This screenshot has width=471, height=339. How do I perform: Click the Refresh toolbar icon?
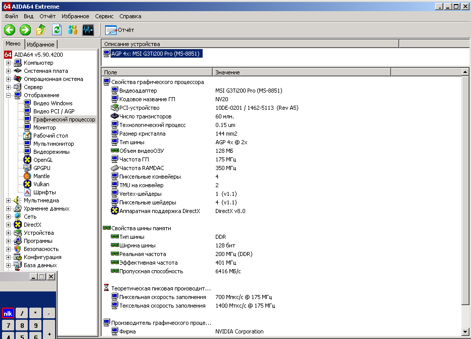pos(57,30)
